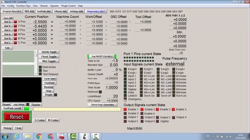Toggle the spindle with Spindle Toggle

[x=49, y=52]
